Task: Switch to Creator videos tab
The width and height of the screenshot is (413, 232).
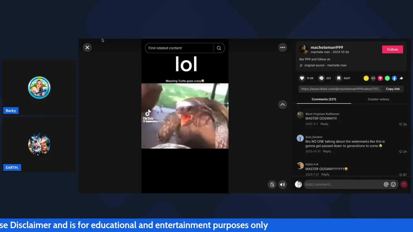Action: tap(378, 99)
